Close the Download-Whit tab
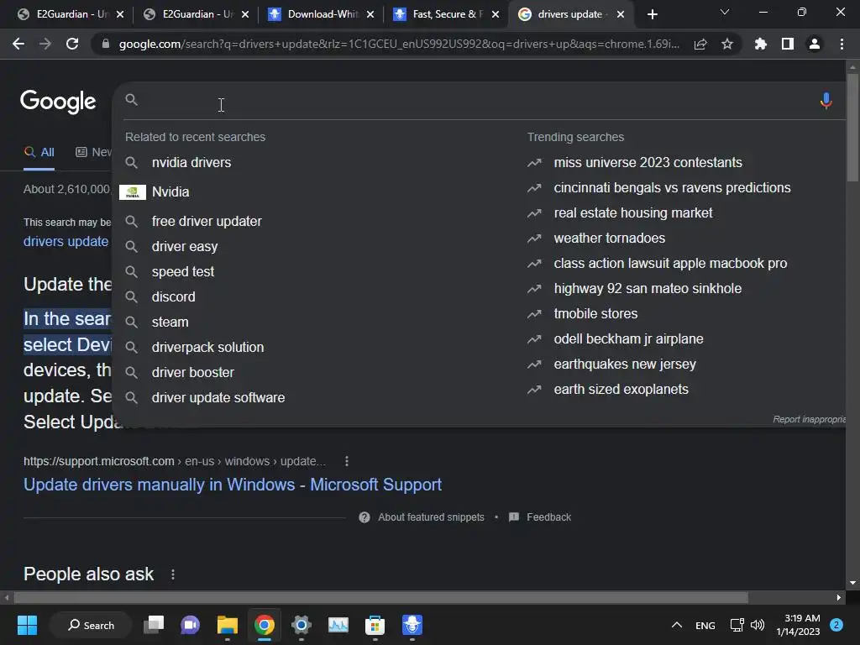 coord(370,14)
